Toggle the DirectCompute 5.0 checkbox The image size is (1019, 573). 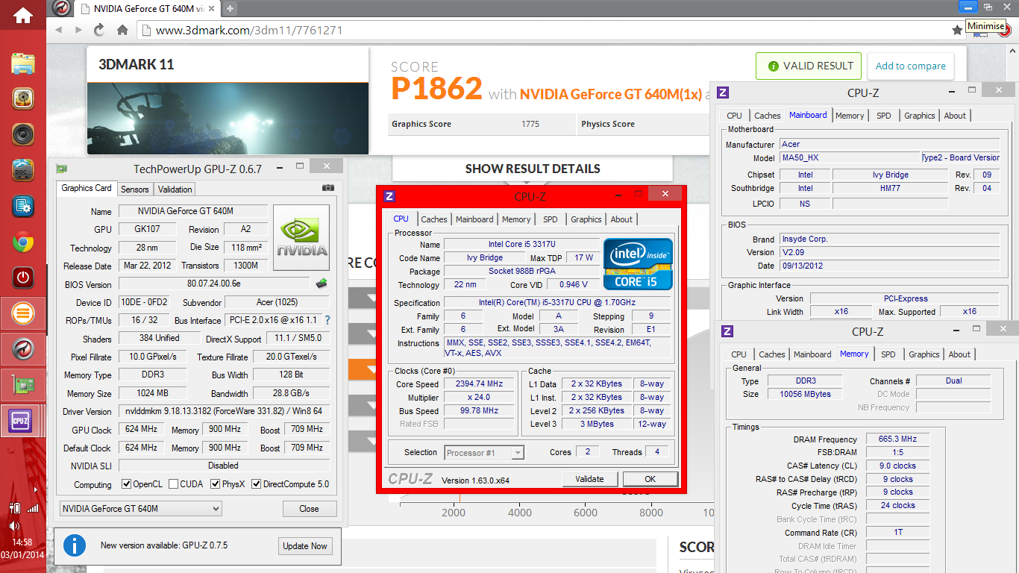coord(257,484)
